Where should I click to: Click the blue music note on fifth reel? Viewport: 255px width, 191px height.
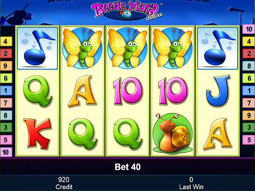218,48
